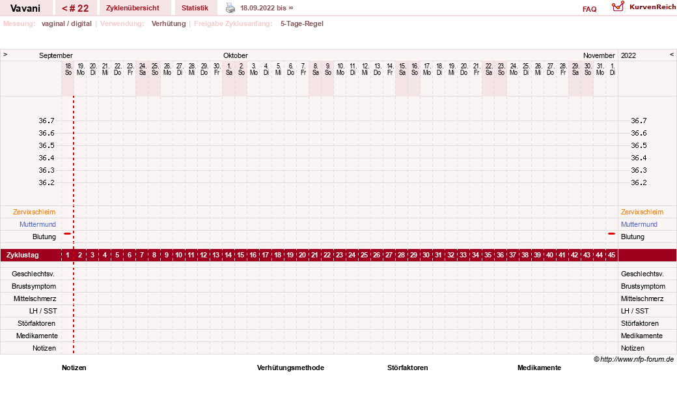This screenshot has height=406, width=677.
Task: Click the bold Medikamente heading below chart
Action: point(539,368)
